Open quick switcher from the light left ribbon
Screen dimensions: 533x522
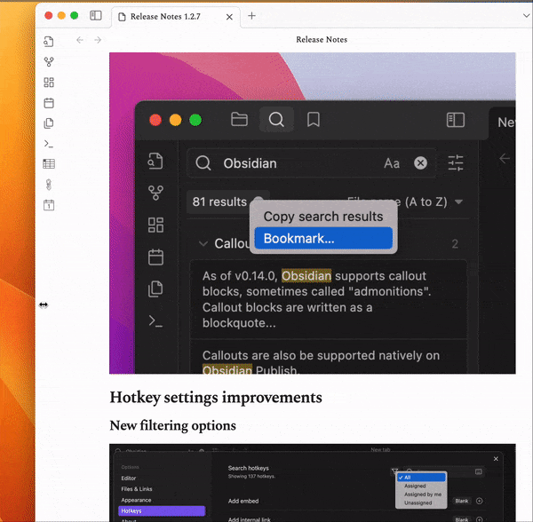(49, 42)
